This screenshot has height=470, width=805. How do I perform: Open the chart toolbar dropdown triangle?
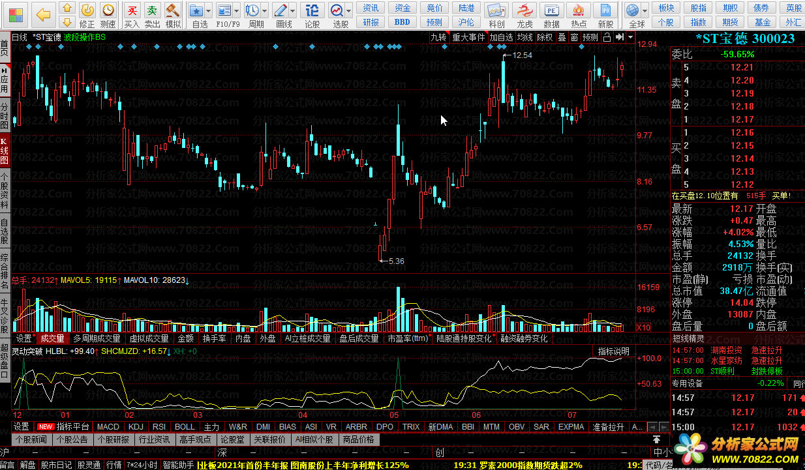click(x=630, y=37)
